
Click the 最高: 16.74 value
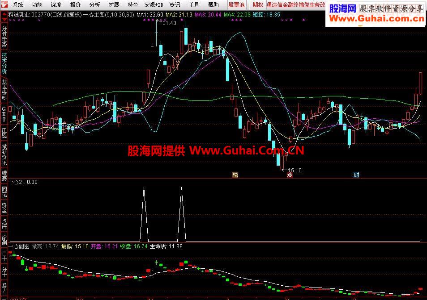(x=45, y=246)
